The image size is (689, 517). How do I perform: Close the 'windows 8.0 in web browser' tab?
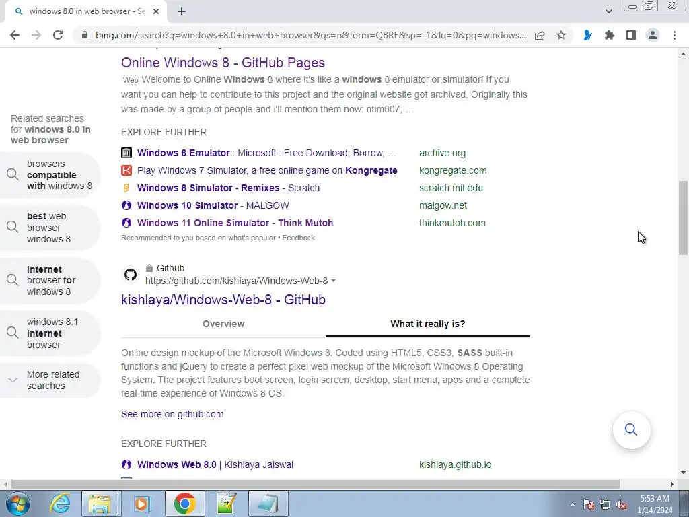point(156,11)
